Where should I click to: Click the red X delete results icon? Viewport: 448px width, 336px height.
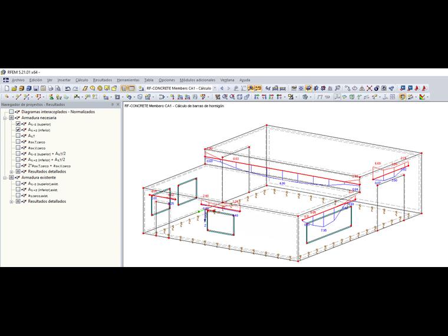click(370, 88)
